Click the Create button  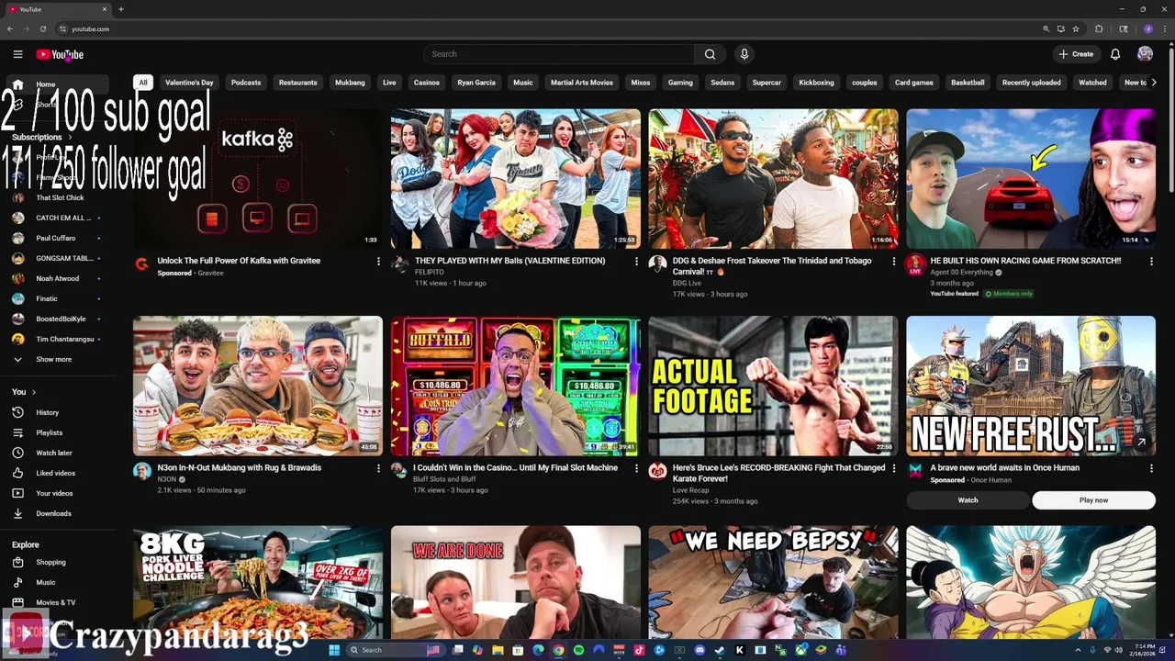point(1076,54)
